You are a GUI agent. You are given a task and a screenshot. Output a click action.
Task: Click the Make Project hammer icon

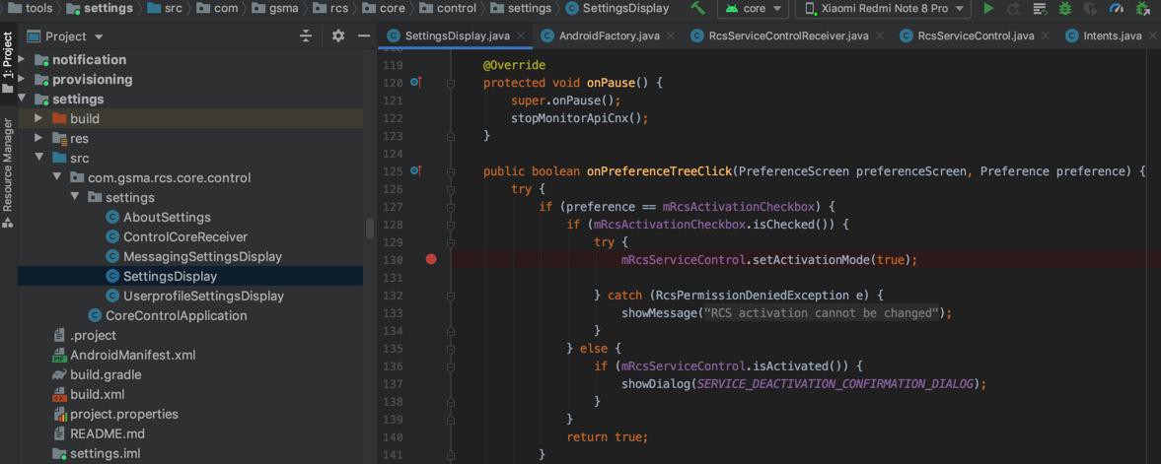point(697,8)
